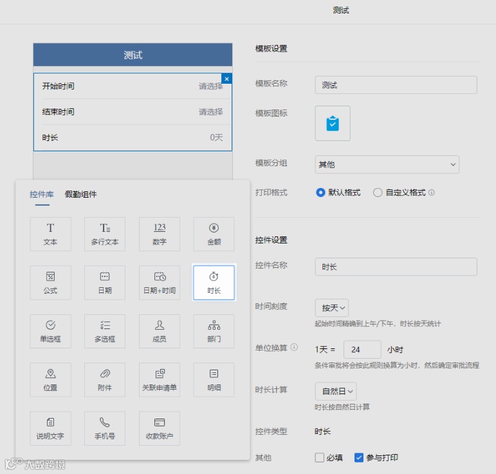The width and height of the screenshot is (496, 474).
Task: Open the 时间刻度 dropdown set to 按天
Action: pos(331,308)
